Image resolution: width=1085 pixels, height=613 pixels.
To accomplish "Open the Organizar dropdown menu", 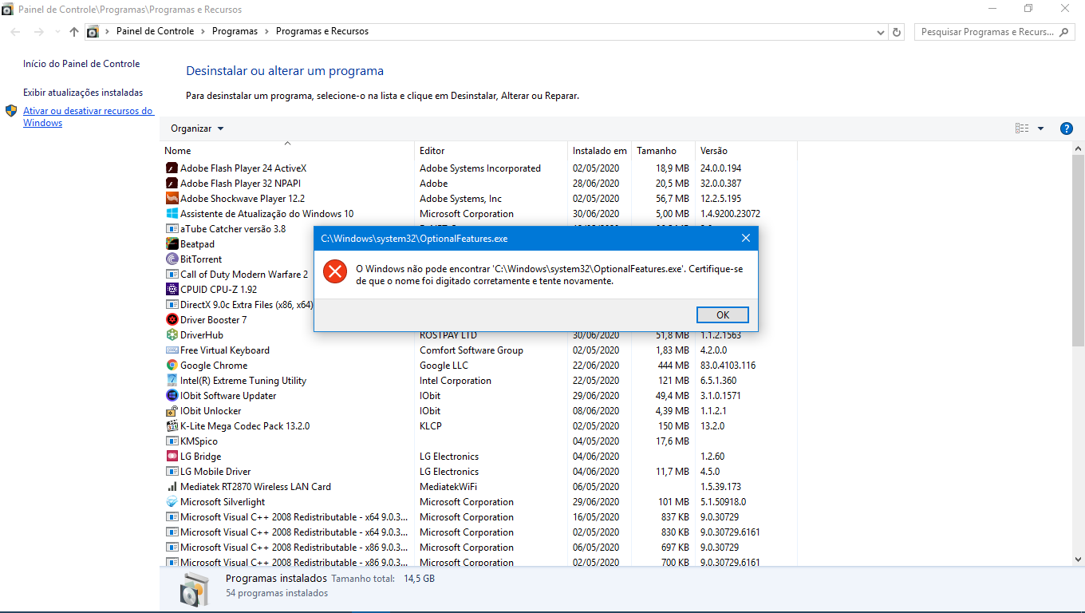I will click(197, 129).
